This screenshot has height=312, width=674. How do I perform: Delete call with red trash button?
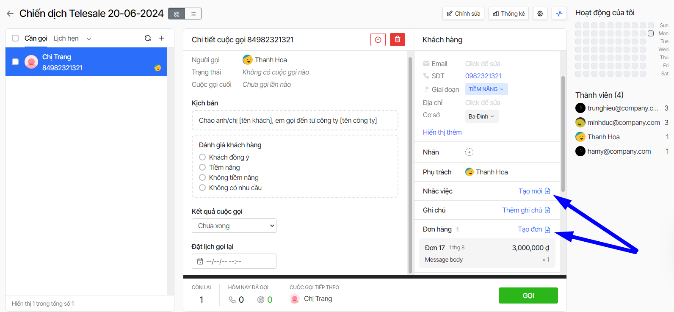pos(397,39)
